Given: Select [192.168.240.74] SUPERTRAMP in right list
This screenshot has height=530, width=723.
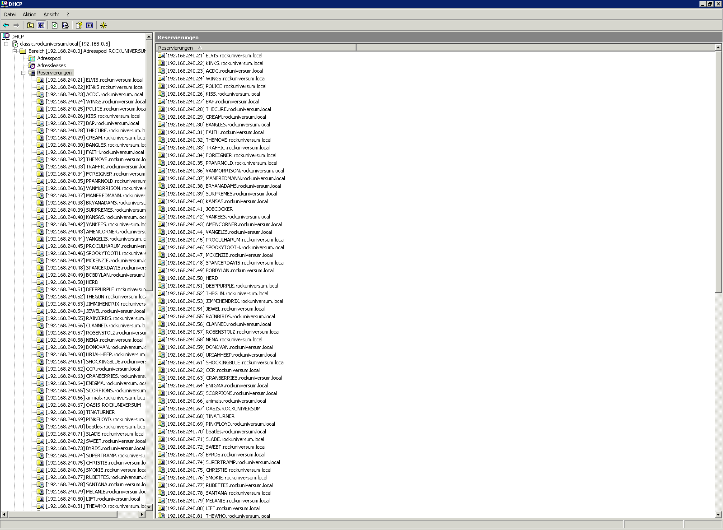Looking at the screenshot, I should (223, 462).
